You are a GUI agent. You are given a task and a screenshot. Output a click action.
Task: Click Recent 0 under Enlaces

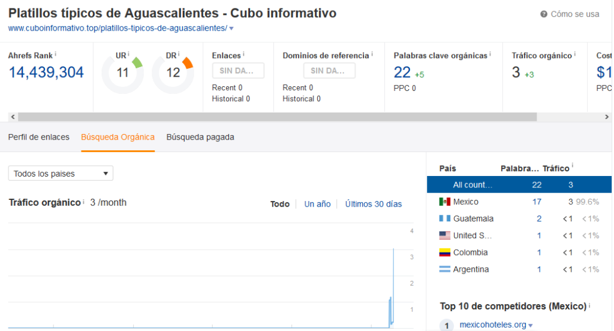[227, 87]
